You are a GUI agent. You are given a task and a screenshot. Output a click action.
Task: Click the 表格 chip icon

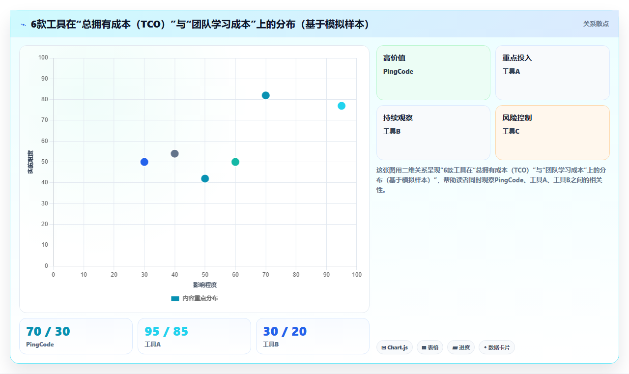[424, 347]
